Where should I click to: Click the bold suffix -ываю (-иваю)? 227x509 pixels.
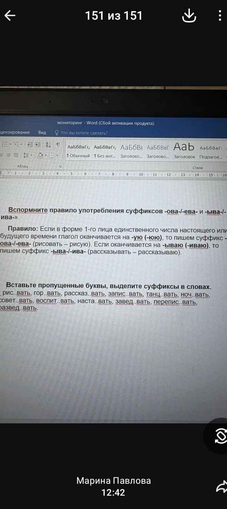(185, 245)
